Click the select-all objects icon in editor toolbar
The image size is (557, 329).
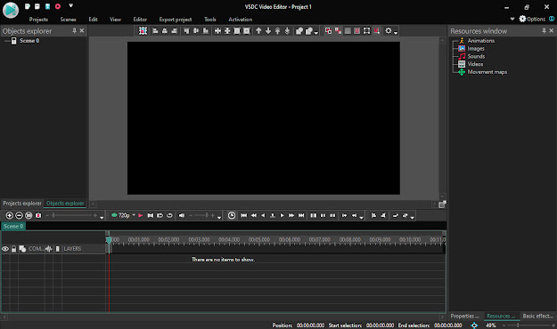click(x=143, y=31)
